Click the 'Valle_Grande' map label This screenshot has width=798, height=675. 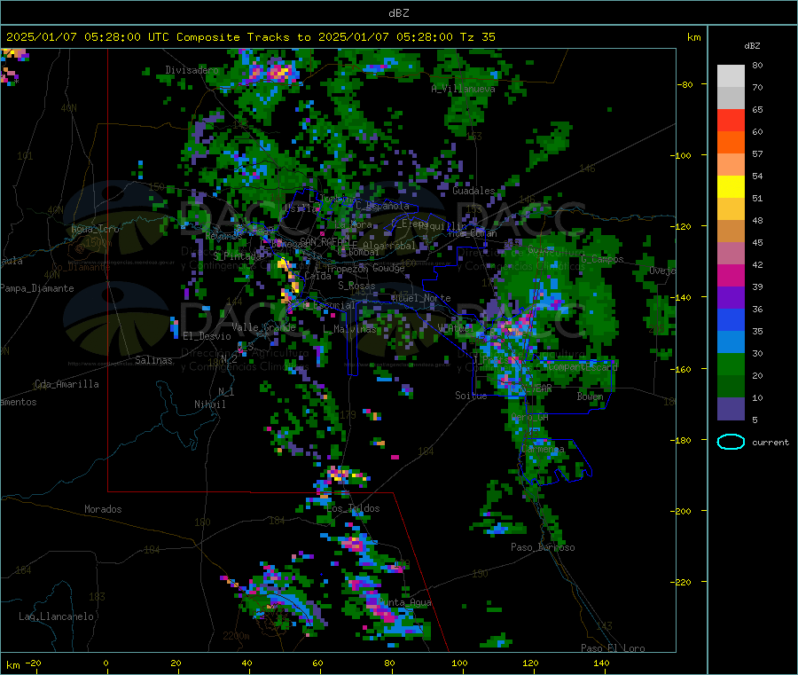[x=263, y=327]
